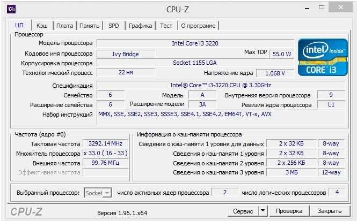Click the 99.76 МГц bus speed value
Viewport: 357px width, 221px height.
pos(105,163)
